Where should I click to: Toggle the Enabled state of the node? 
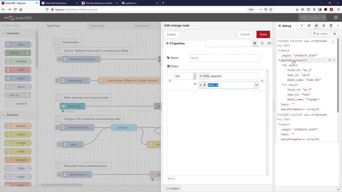point(173,188)
